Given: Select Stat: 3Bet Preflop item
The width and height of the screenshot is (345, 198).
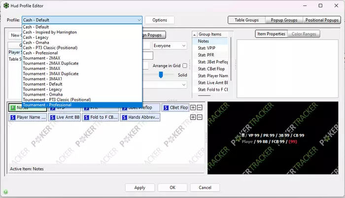Looking at the screenshot, I should [x=210, y=62].
